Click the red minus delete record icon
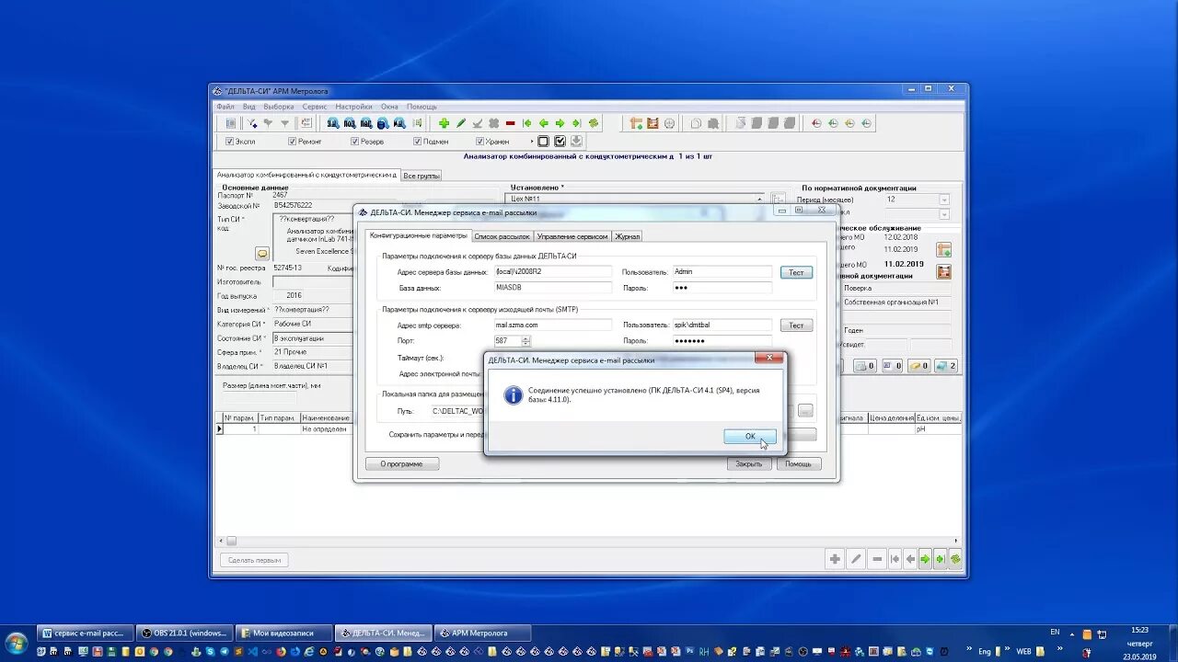This screenshot has height=662, width=1178. click(510, 123)
